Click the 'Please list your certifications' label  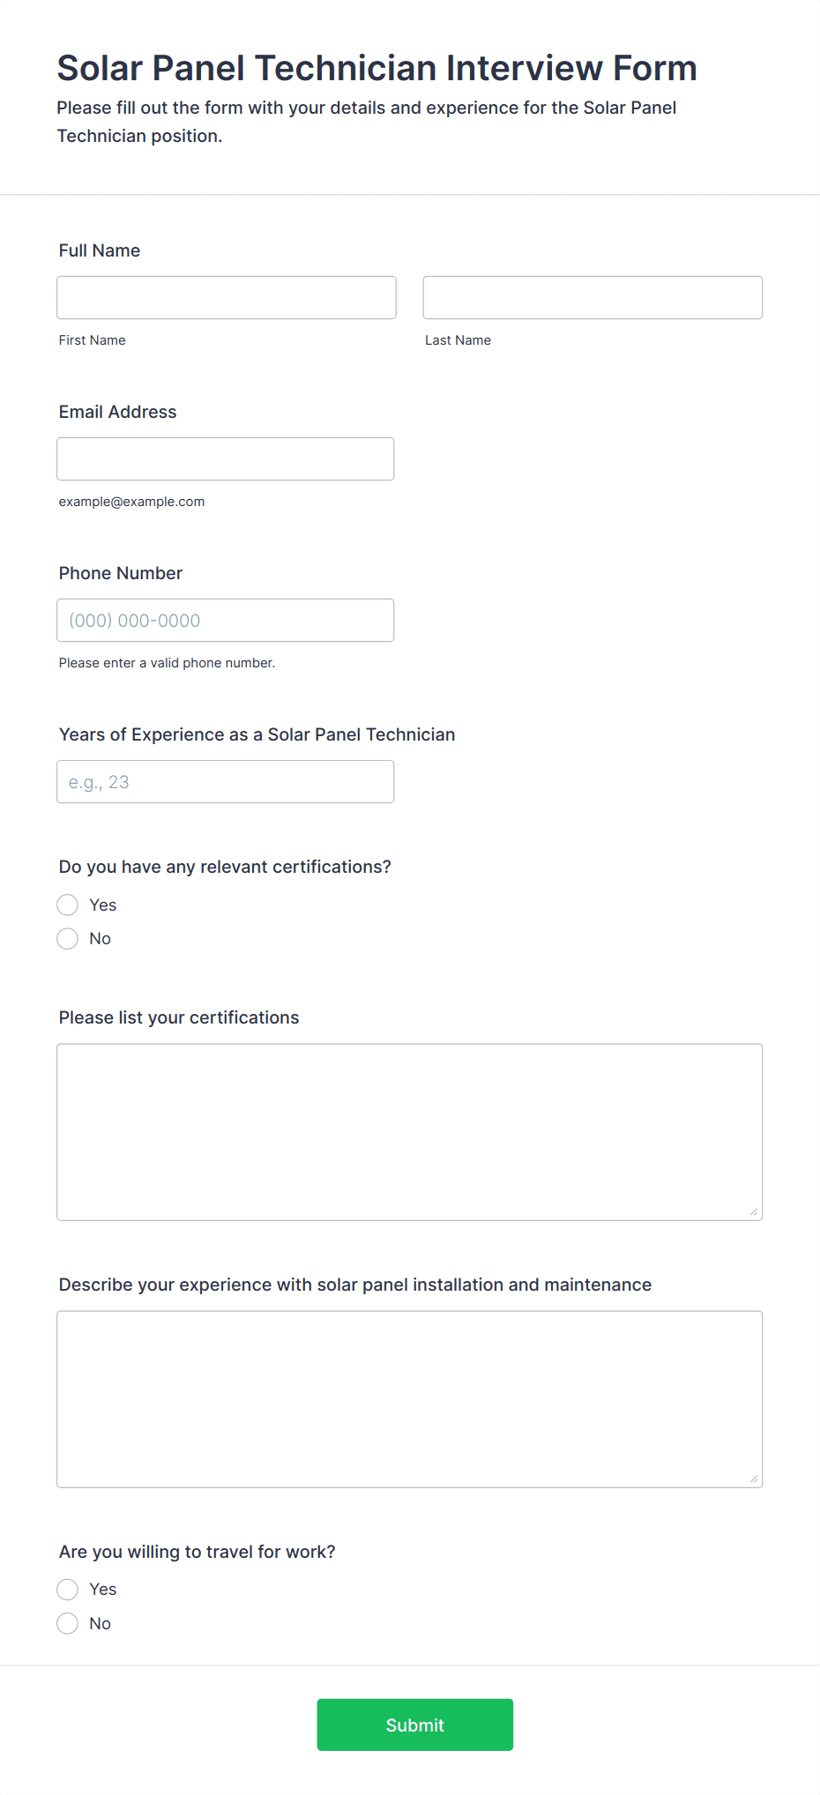[179, 1017]
